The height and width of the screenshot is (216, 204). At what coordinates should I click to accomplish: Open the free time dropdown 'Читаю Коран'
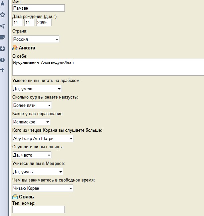pyautogui.click(x=43, y=188)
